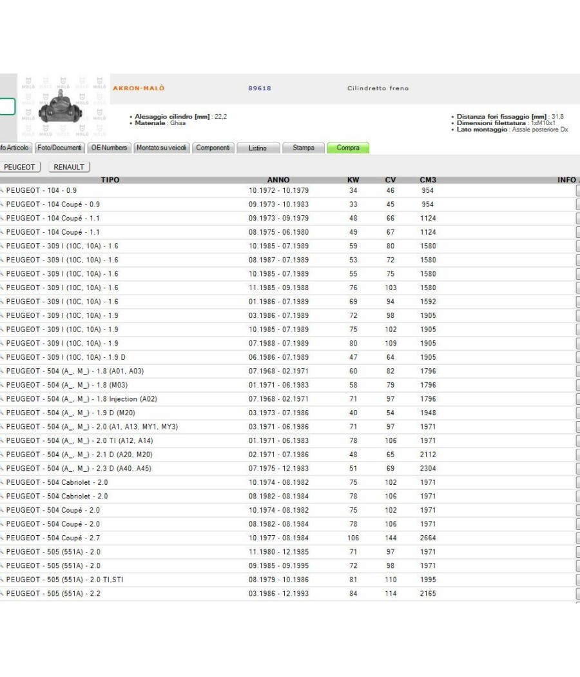Sort by the CV column header

click(x=390, y=180)
